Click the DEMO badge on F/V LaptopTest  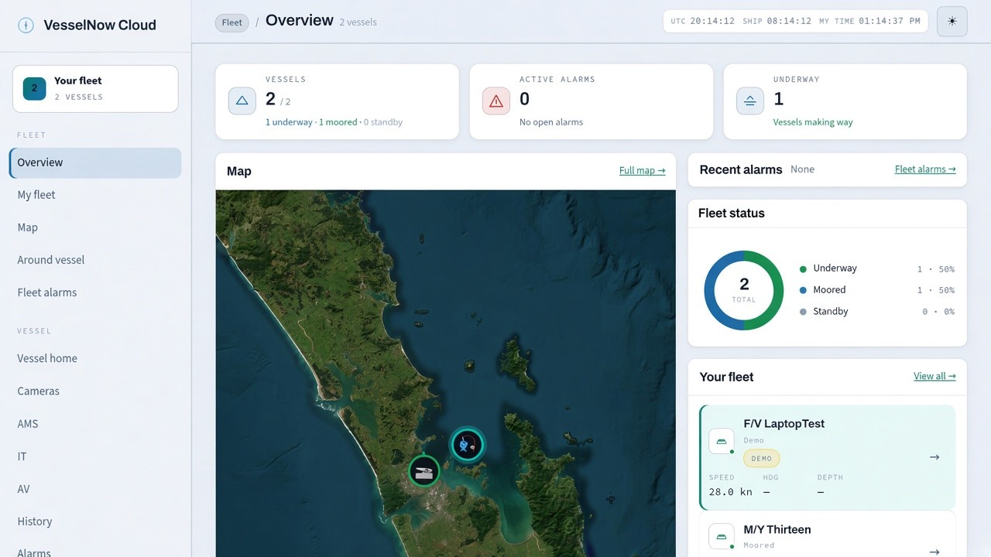[762, 458]
